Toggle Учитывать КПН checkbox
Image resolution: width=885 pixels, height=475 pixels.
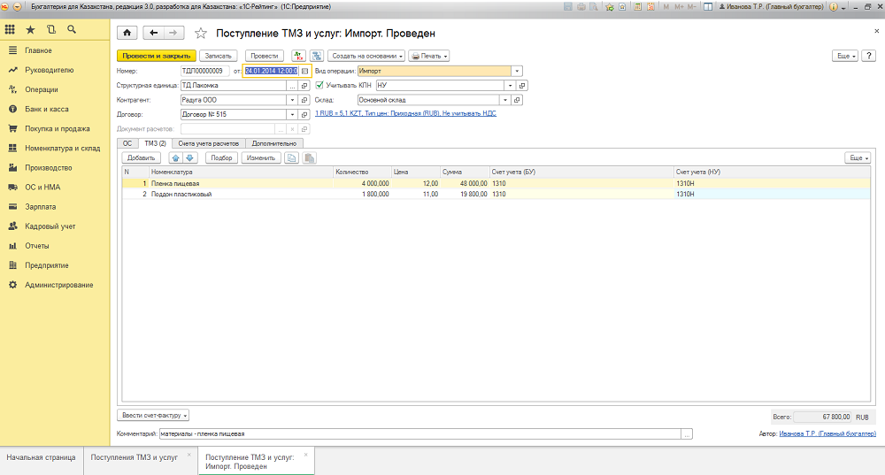pos(319,85)
